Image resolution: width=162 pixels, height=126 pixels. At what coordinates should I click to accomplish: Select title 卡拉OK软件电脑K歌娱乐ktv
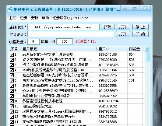(58, 65)
